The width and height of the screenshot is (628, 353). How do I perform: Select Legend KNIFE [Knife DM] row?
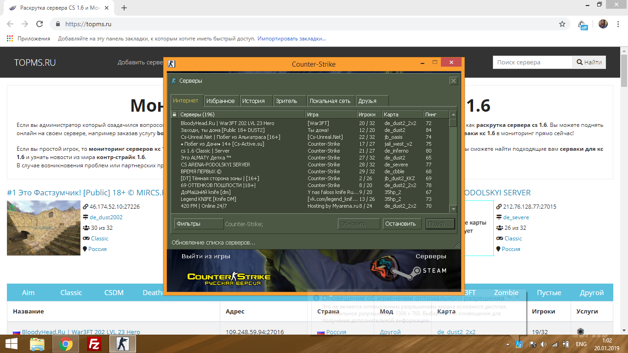(309, 199)
